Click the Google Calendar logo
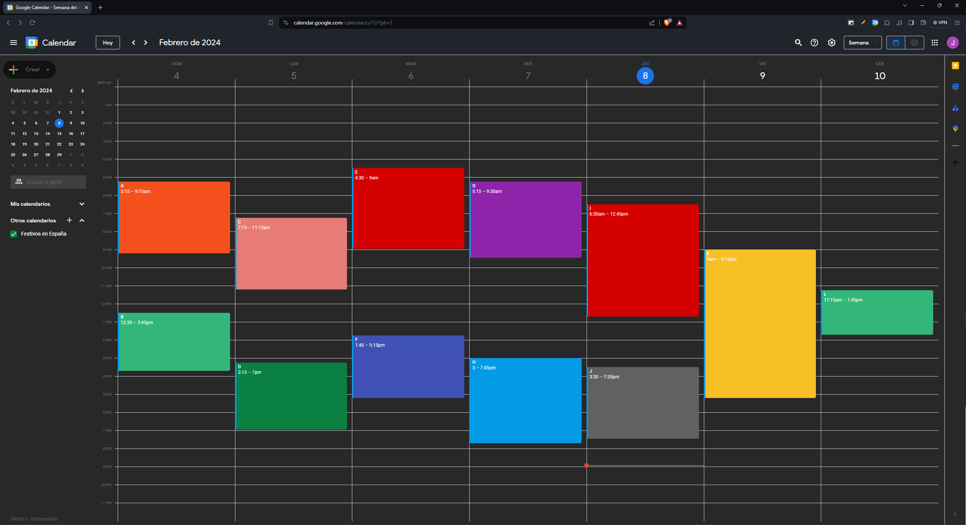966x525 pixels. (x=32, y=43)
